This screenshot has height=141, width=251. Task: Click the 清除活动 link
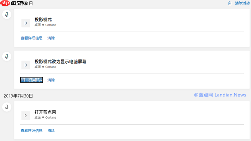[x=242, y=3]
